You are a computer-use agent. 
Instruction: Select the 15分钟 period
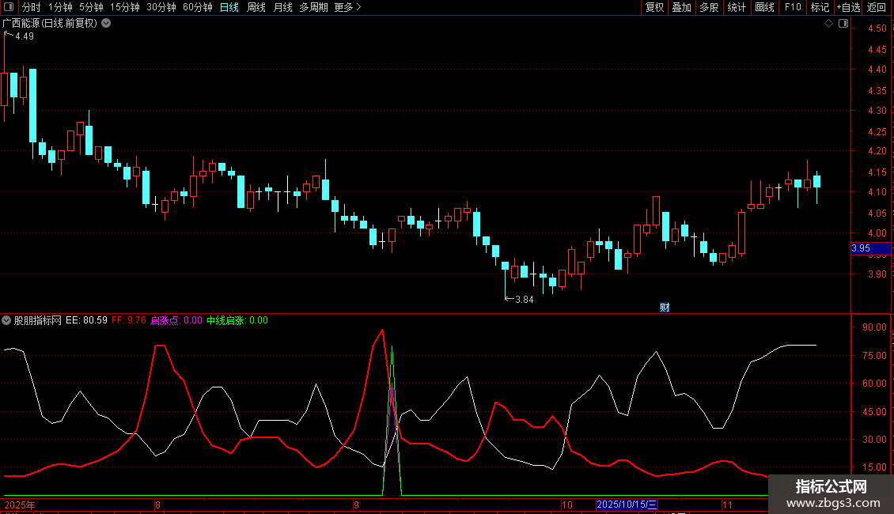point(125,7)
